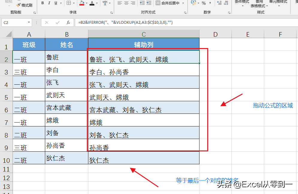Select cell 宫本武藏、刘备、狄仁杰
Screen dimensions: 298x194
[x=144, y=108]
